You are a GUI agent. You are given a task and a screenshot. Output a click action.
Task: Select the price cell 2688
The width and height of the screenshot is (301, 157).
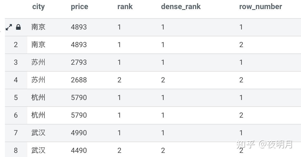[79, 80]
